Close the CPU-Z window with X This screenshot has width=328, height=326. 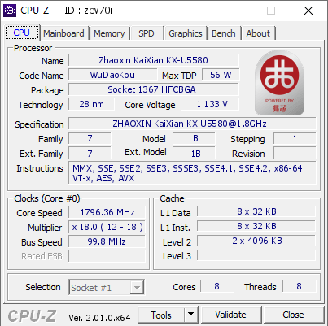pos(308,11)
